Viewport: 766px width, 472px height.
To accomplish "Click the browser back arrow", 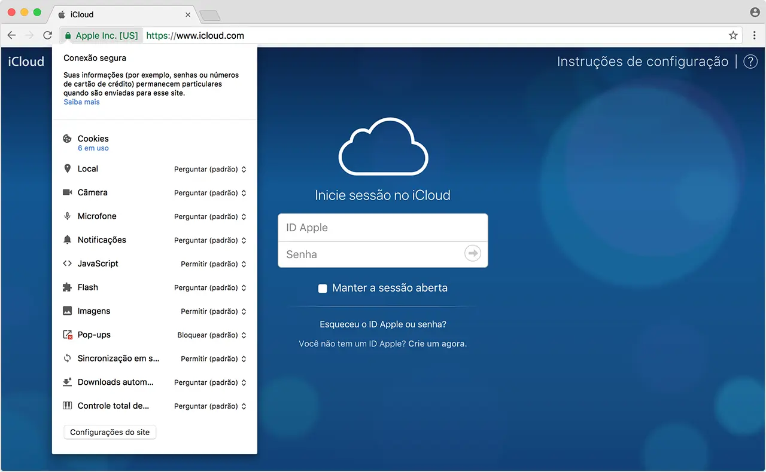I will pyautogui.click(x=11, y=36).
